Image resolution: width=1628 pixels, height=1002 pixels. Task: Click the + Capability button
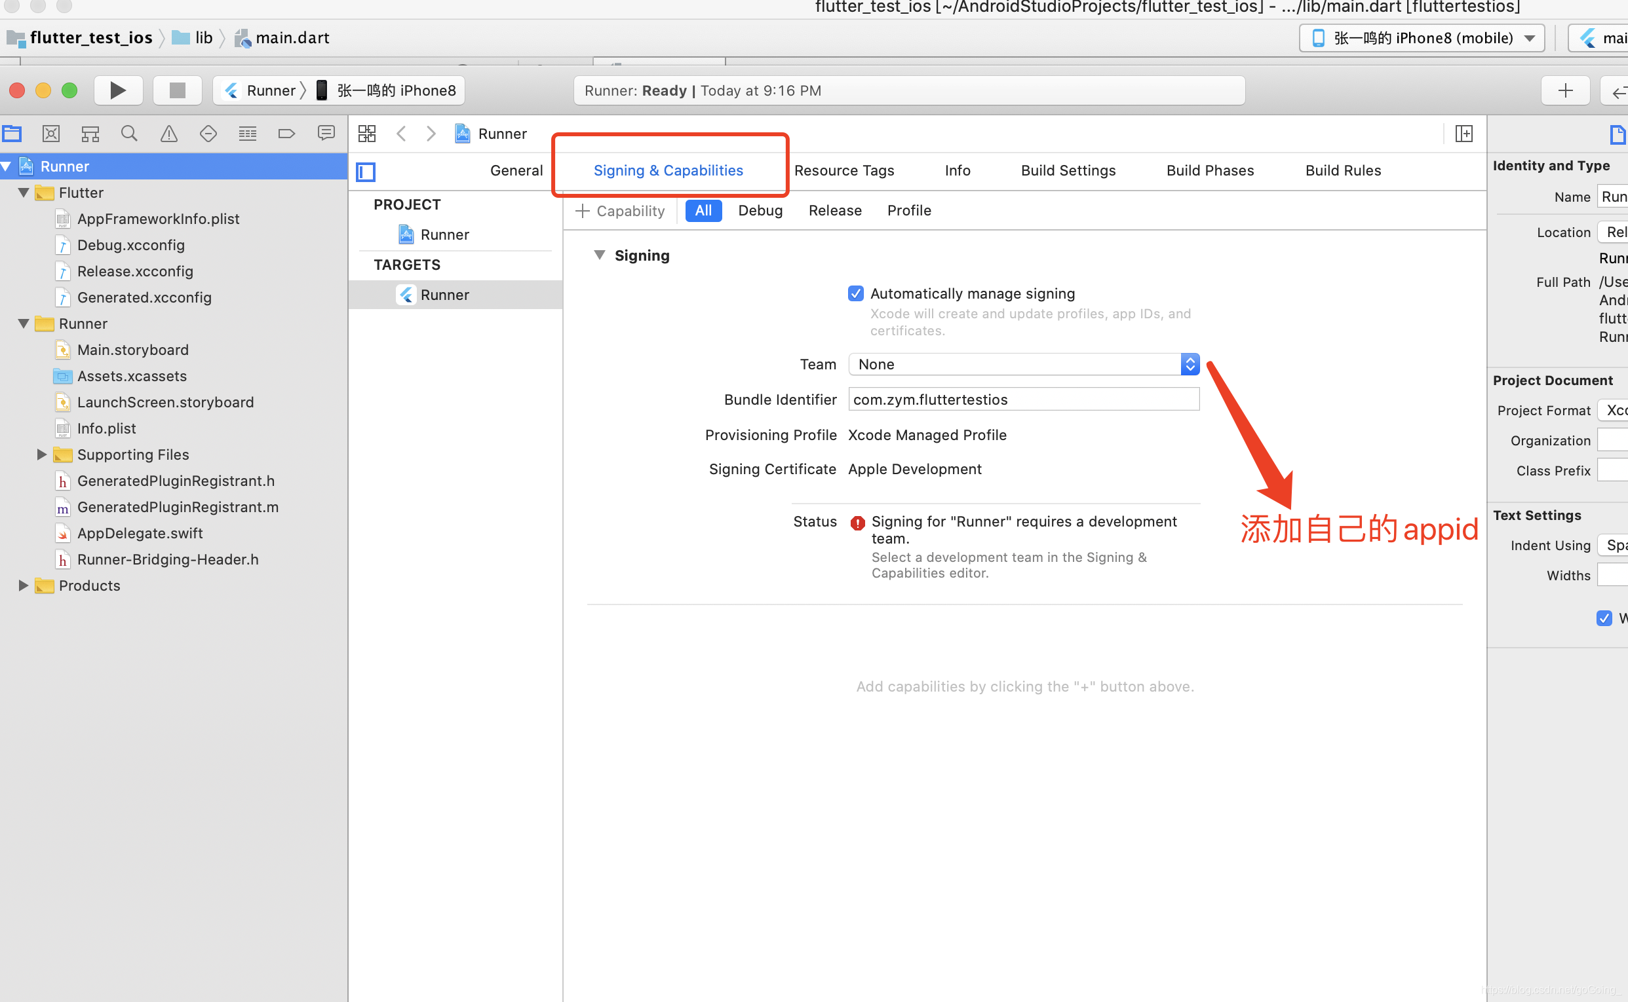coord(620,211)
